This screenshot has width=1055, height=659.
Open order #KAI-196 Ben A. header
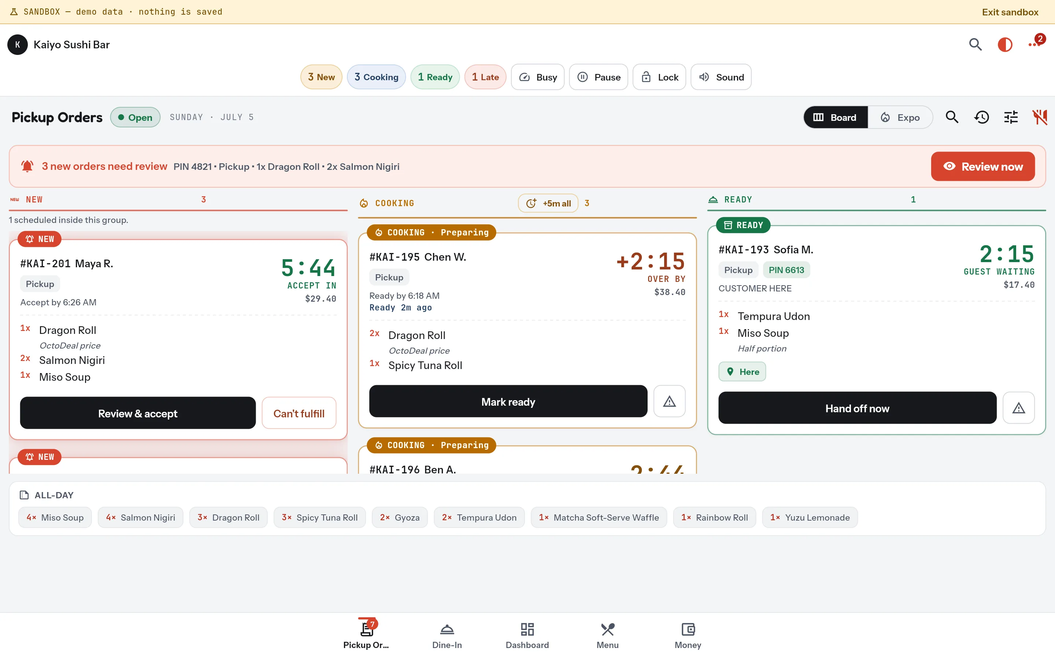point(412,469)
